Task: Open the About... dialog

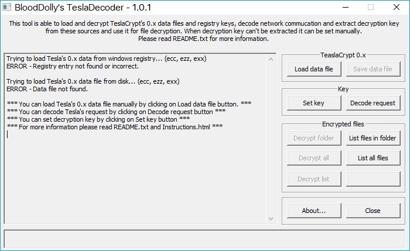Action: [314, 211]
